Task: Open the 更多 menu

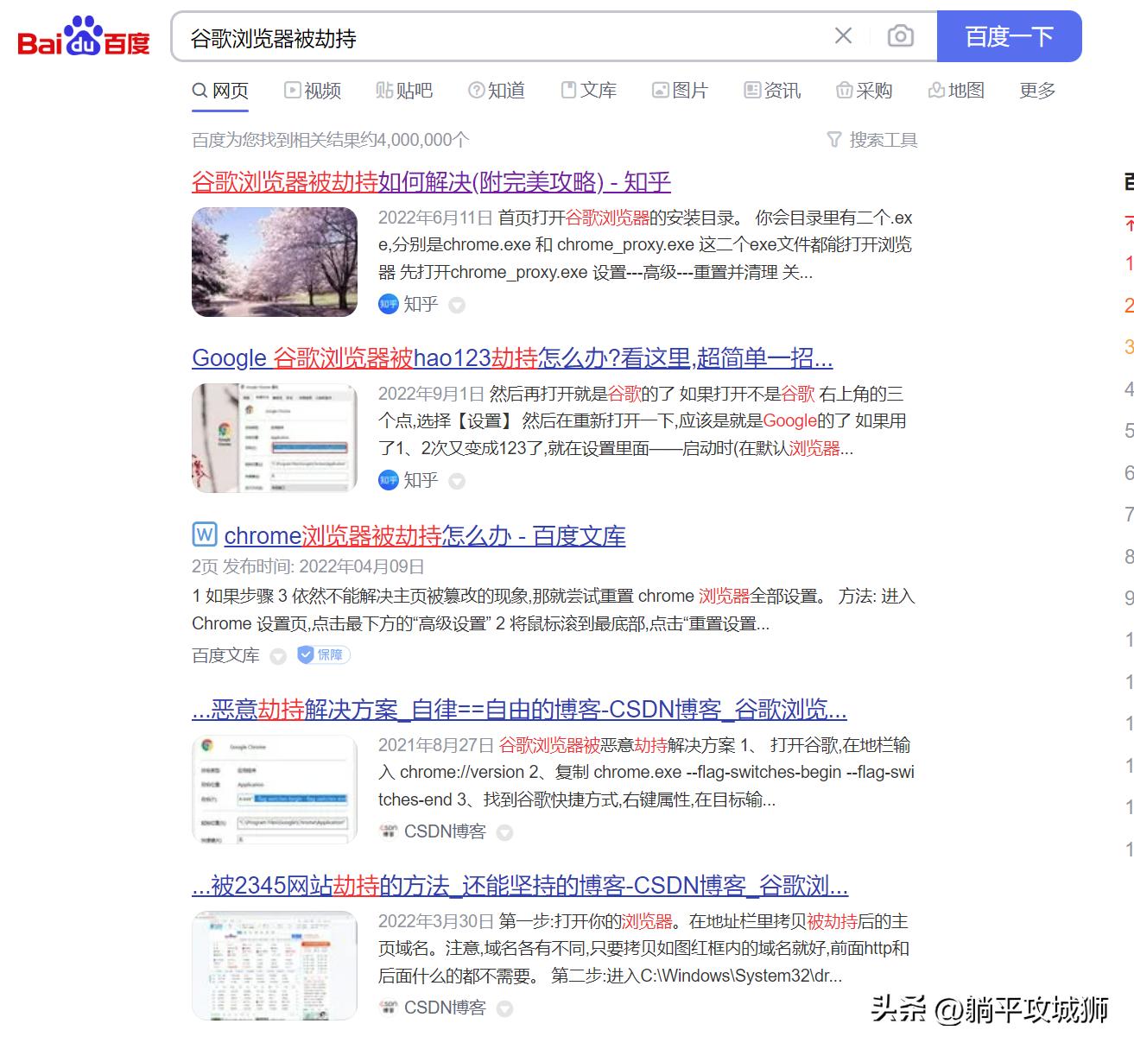Action: [1036, 90]
